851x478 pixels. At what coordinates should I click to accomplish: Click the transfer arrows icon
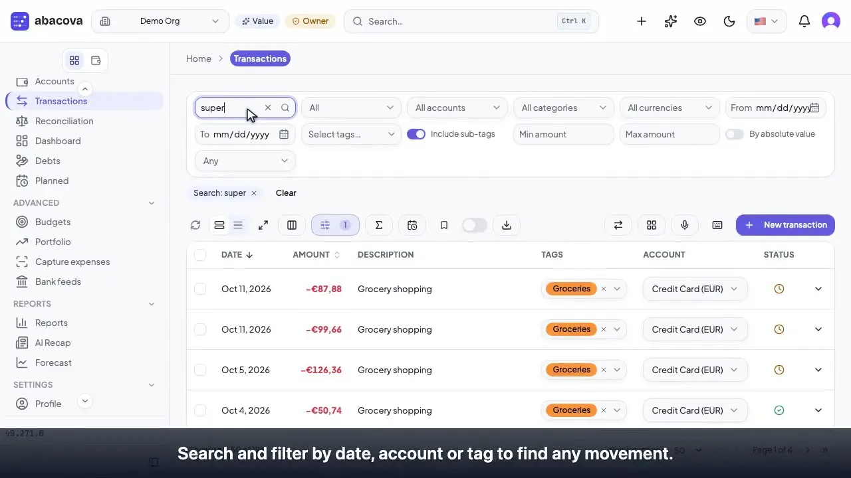pyautogui.click(x=618, y=225)
